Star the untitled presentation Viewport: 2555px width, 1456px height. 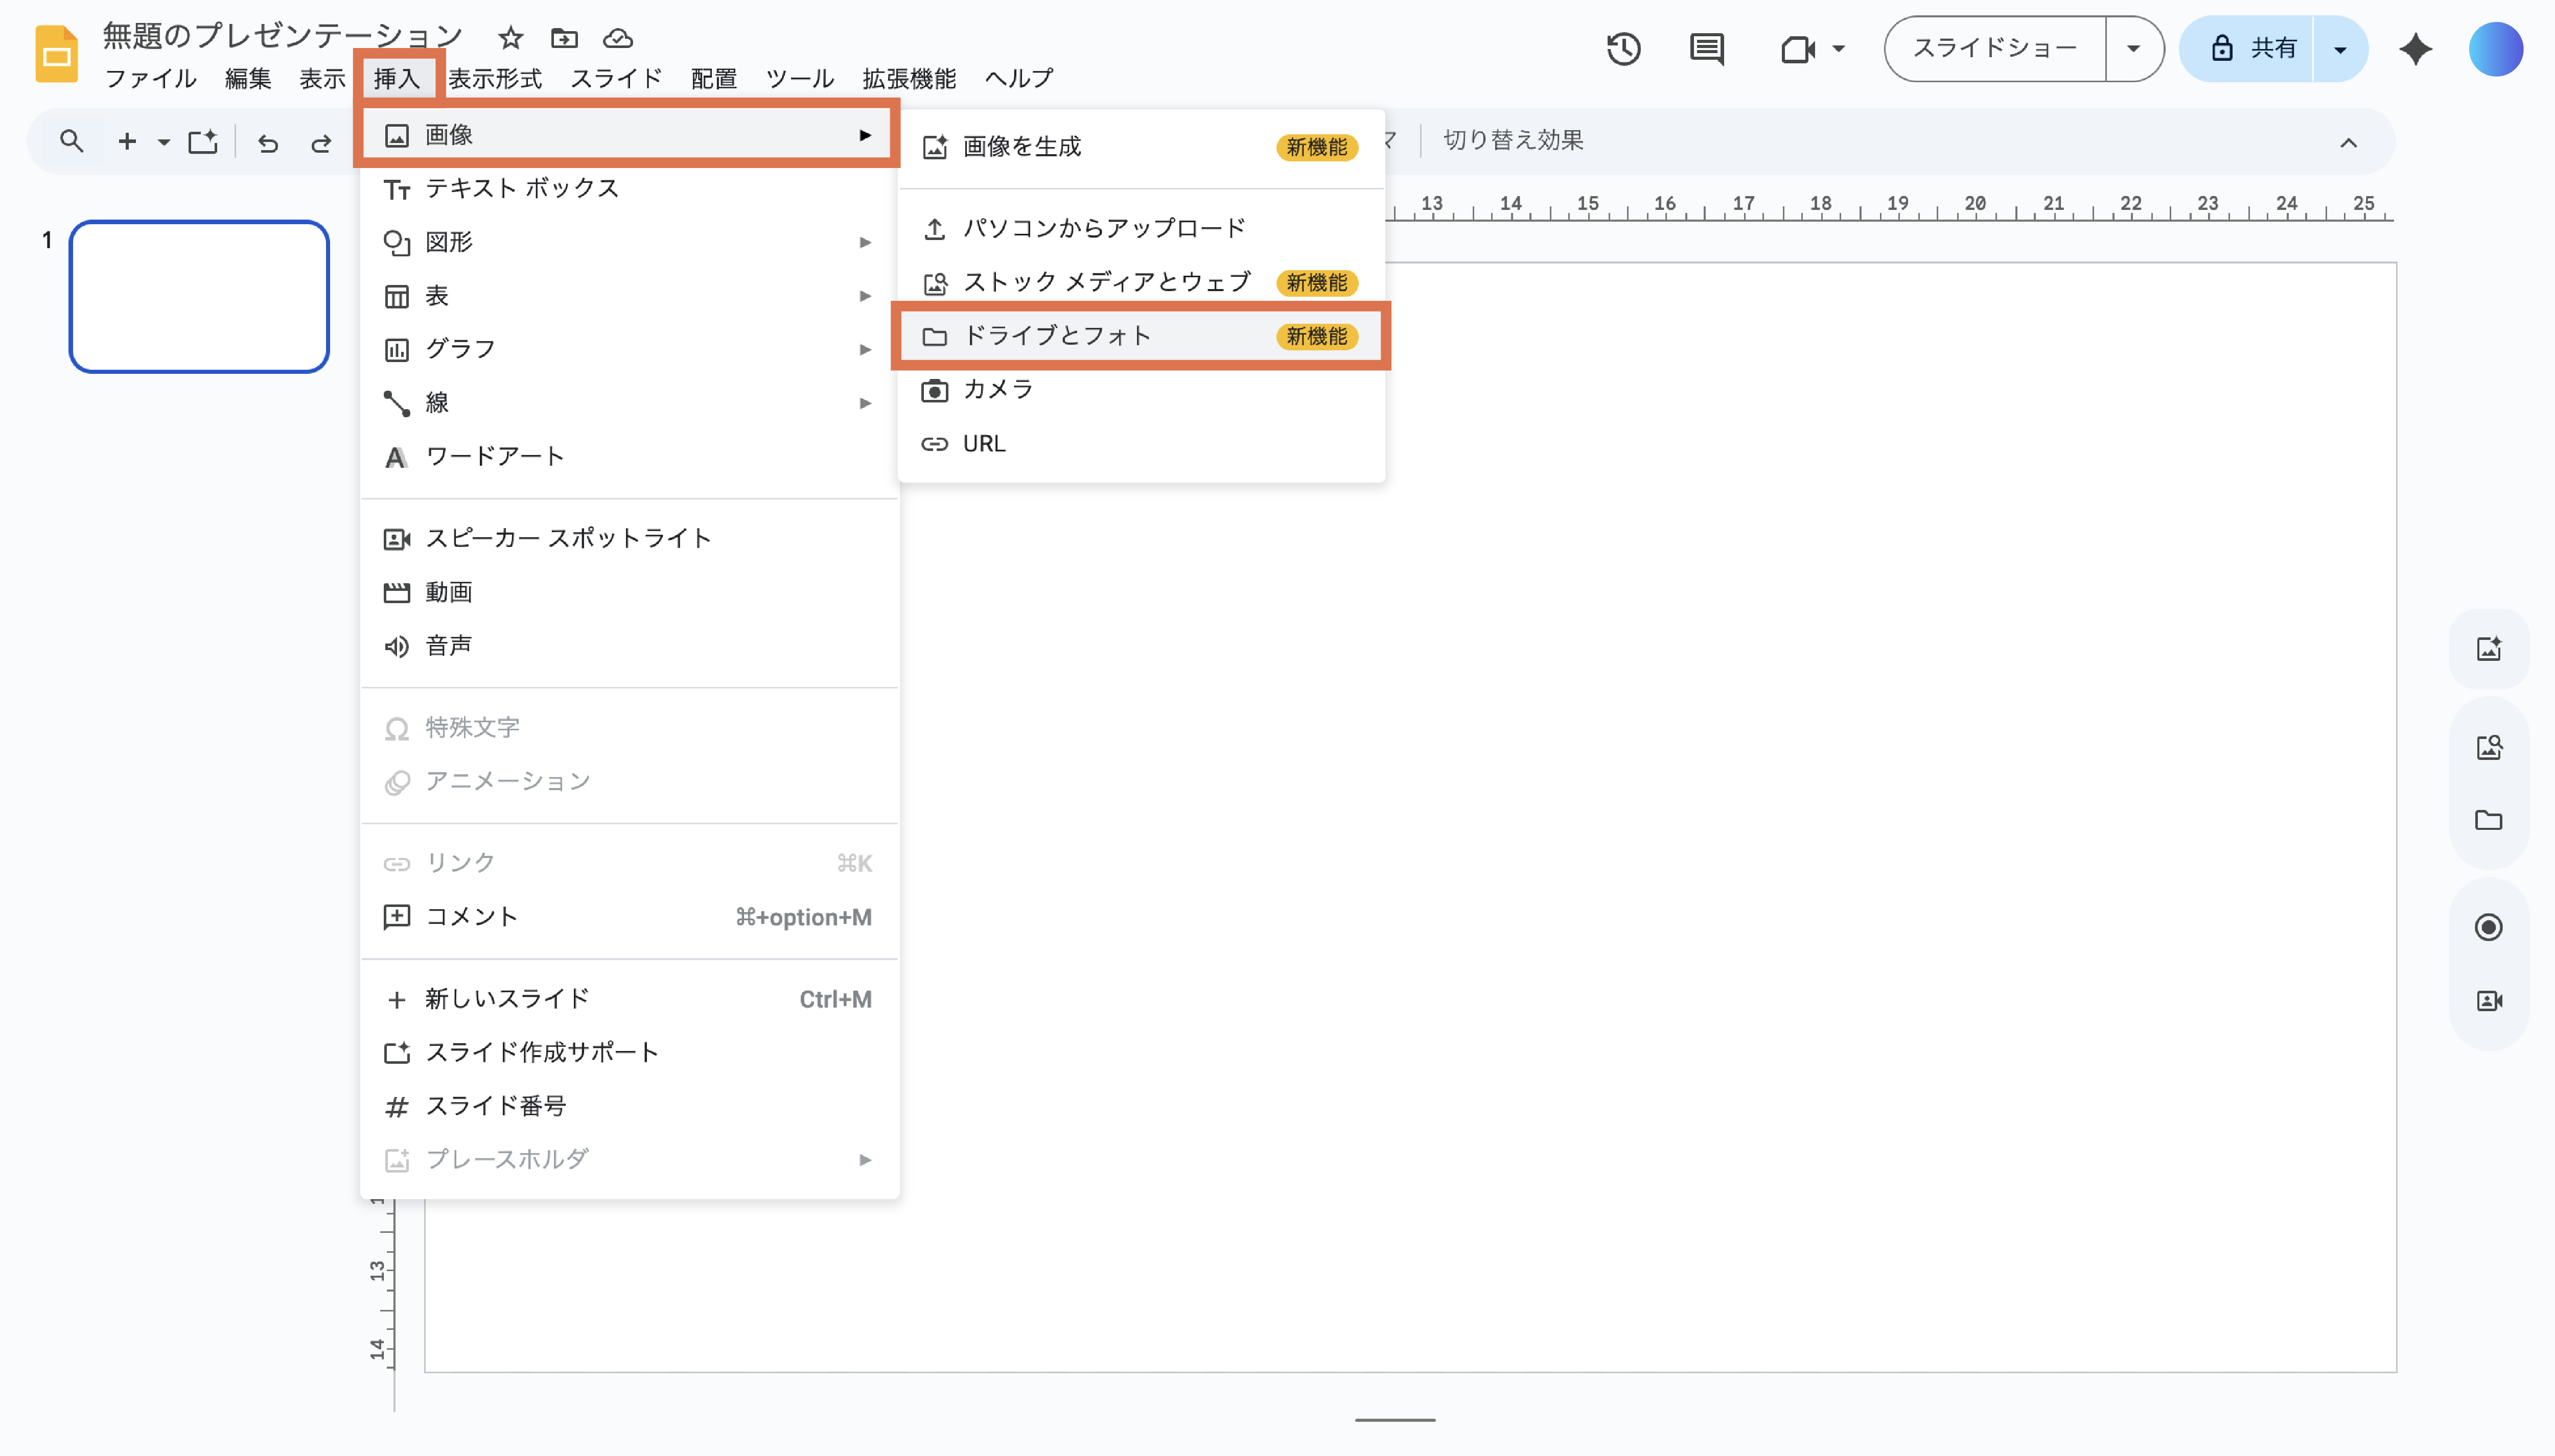[x=510, y=38]
